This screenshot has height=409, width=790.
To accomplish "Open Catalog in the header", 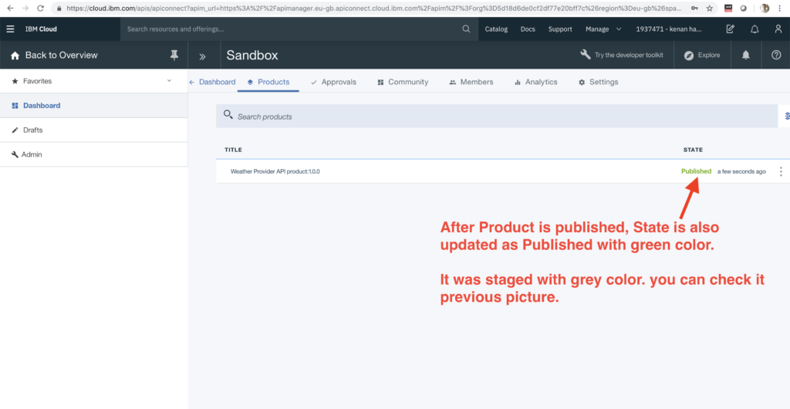I will 496,29.
